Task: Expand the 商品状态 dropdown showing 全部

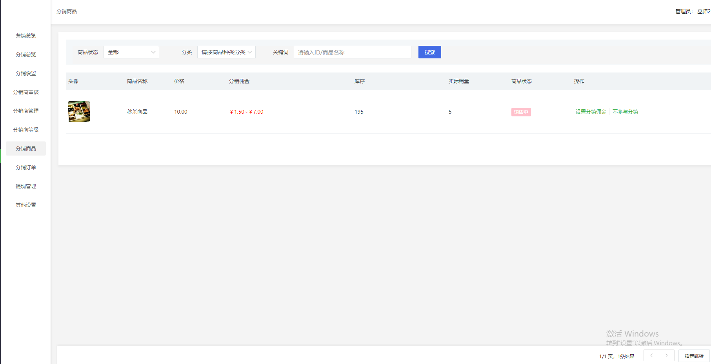Action: click(x=131, y=52)
